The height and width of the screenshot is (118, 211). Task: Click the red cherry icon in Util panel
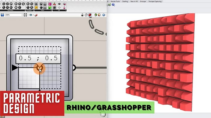pos(55,4)
